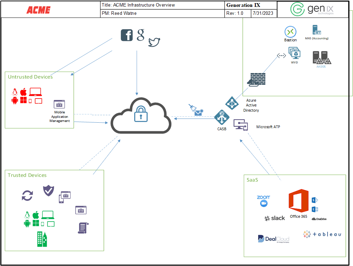Select the red laptop icon
353x266 pixels.
tap(35, 92)
